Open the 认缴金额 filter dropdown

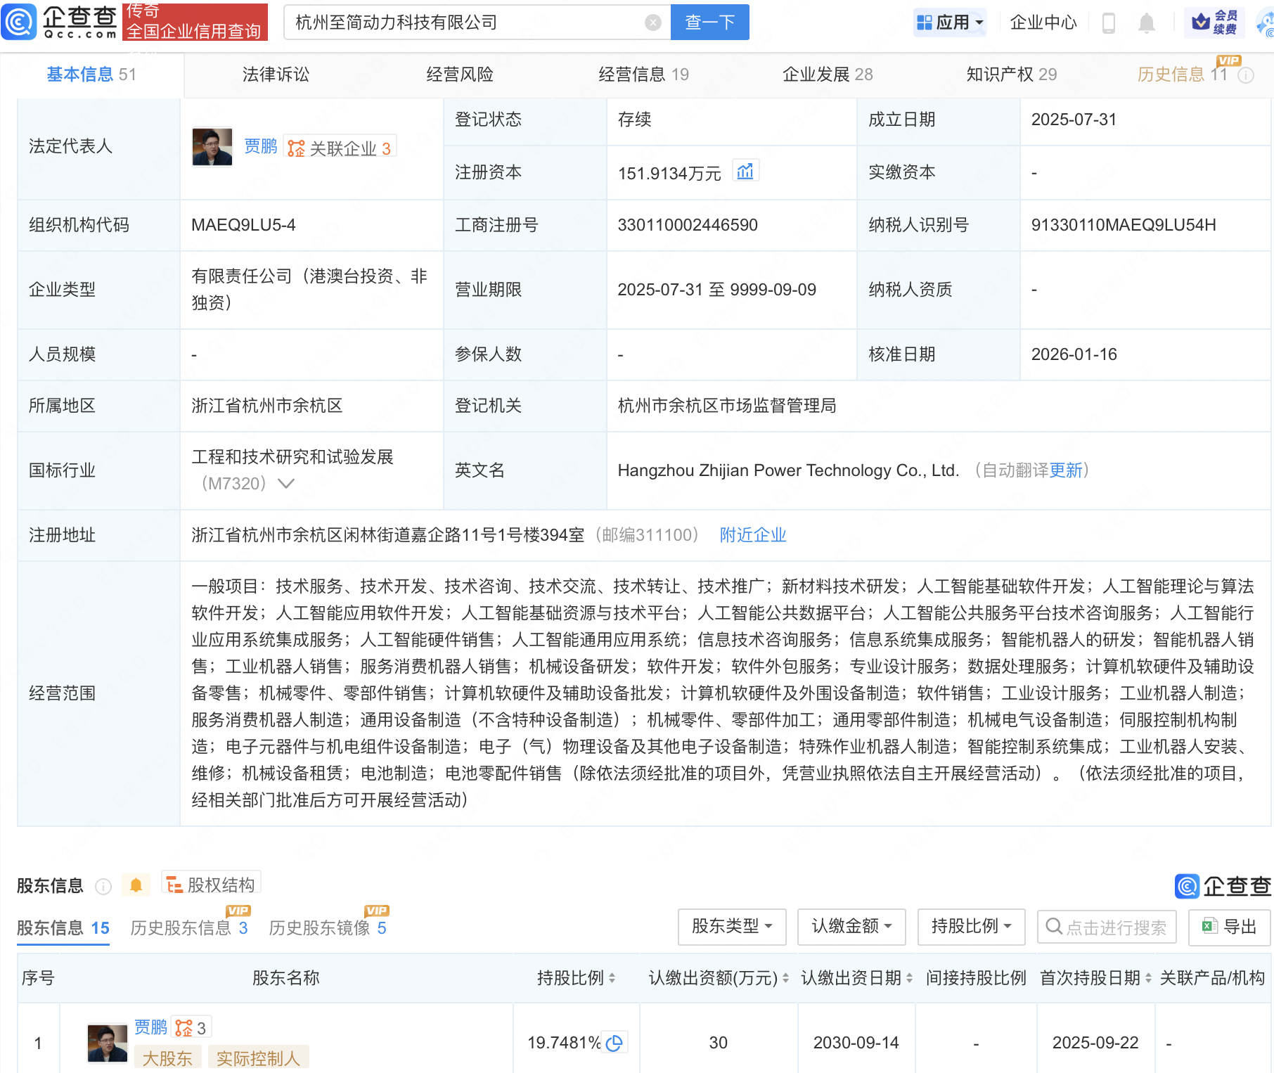(851, 926)
